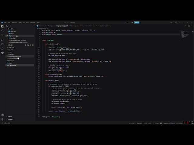Click New Folder icon in APPWEB header

tap(28, 45)
